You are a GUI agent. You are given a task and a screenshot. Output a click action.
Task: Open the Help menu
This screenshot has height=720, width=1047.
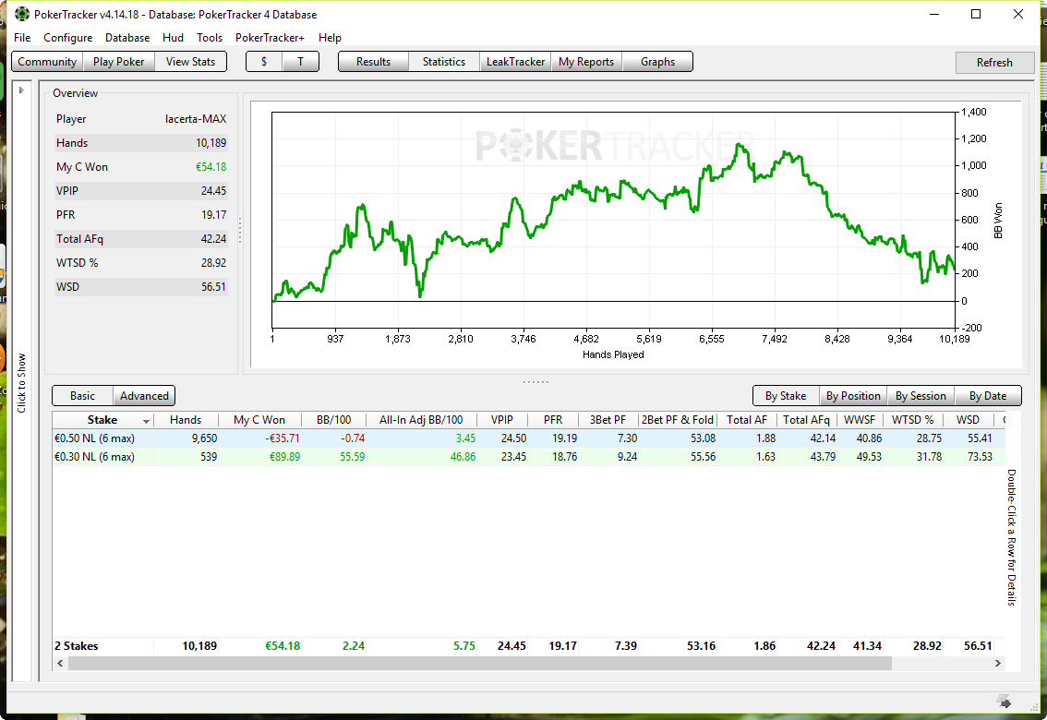[330, 38]
